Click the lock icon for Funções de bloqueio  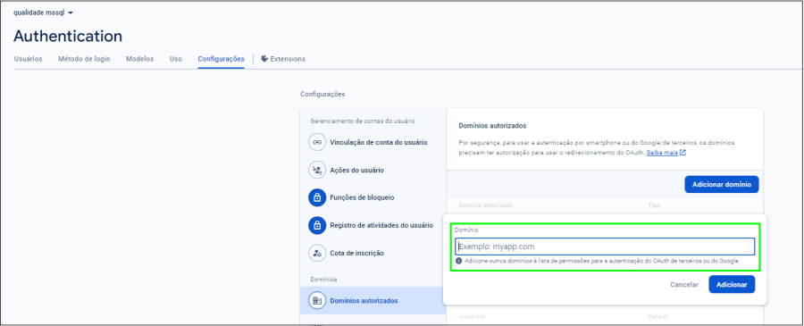(317, 197)
